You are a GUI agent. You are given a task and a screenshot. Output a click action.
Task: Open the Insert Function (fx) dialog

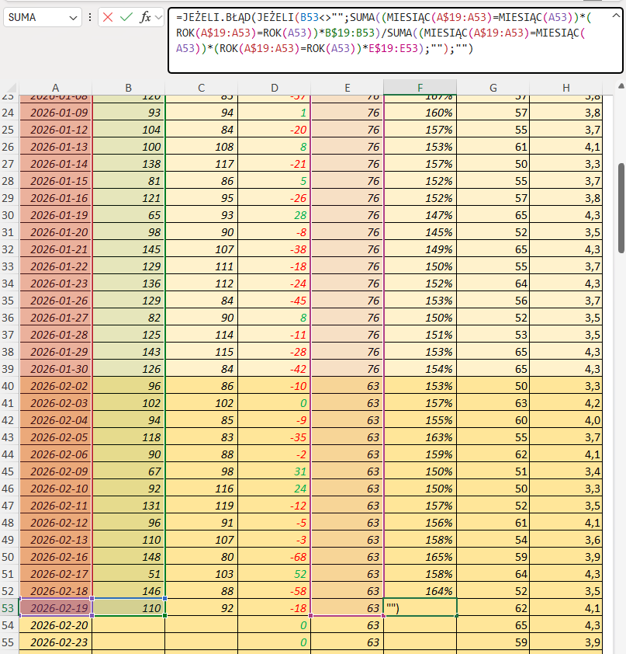(144, 18)
